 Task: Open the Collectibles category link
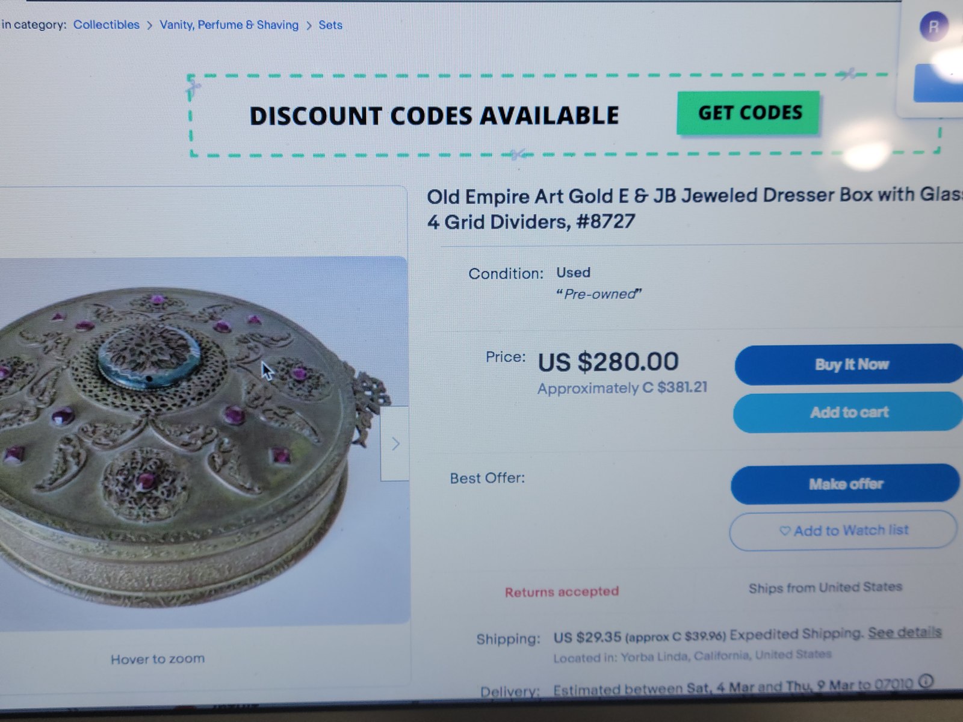(107, 25)
